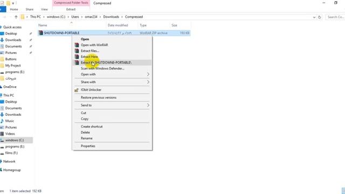Click the films (F:) drive icon
Viewport: 345px width, 194px height.
tap(2, 153)
